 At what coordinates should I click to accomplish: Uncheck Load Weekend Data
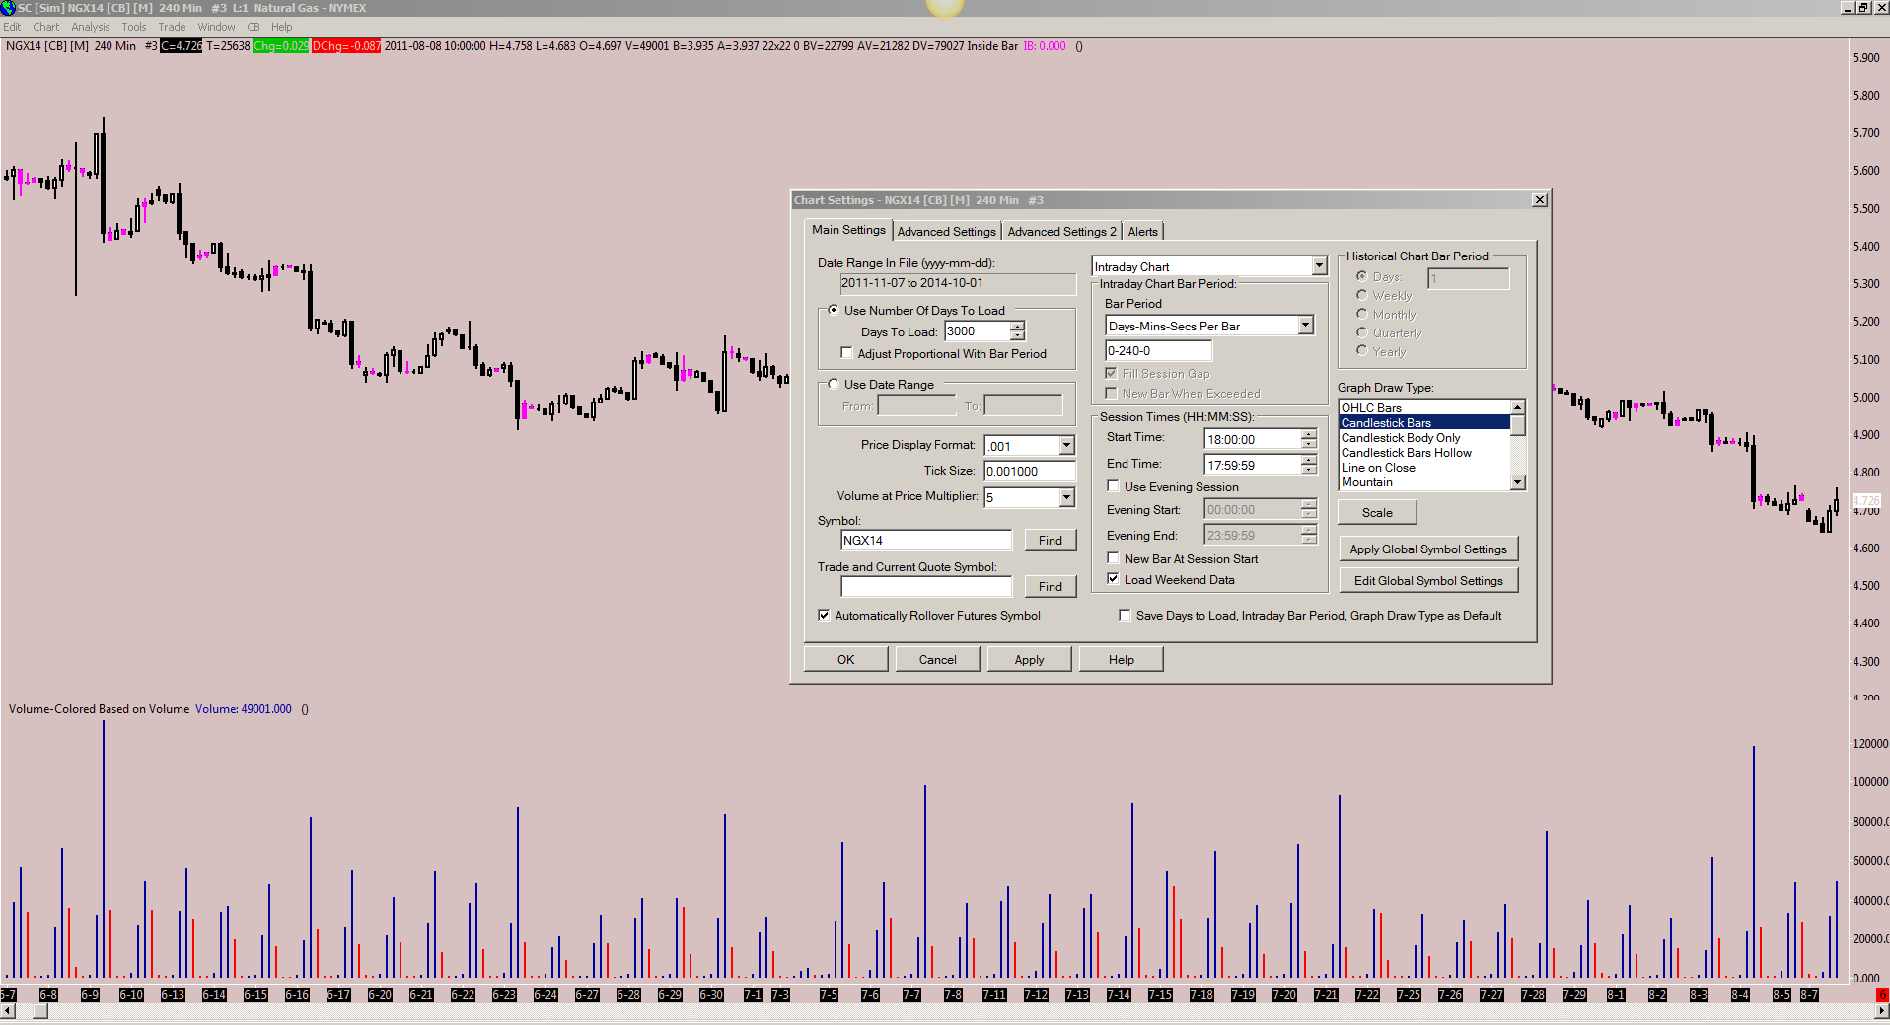coord(1113,579)
